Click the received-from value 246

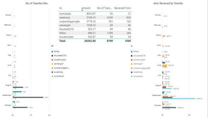coord(129,33)
